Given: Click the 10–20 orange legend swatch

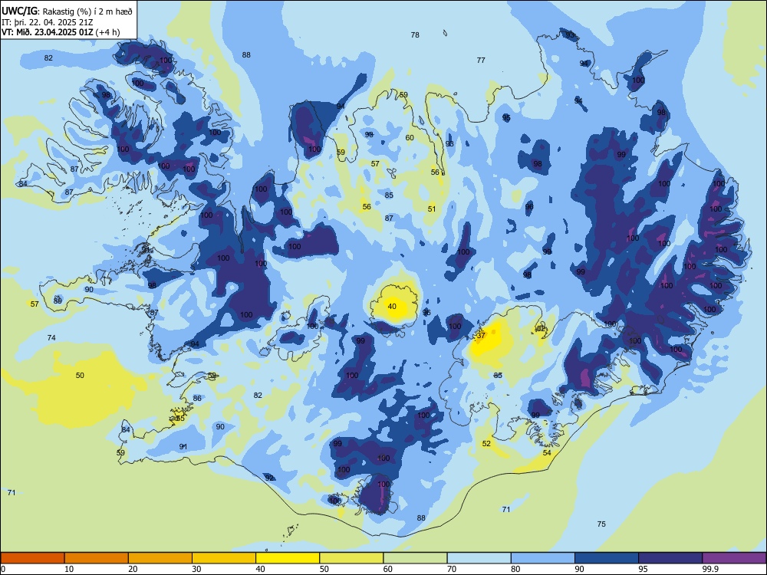Looking at the screenshot, I should (97, 558).
